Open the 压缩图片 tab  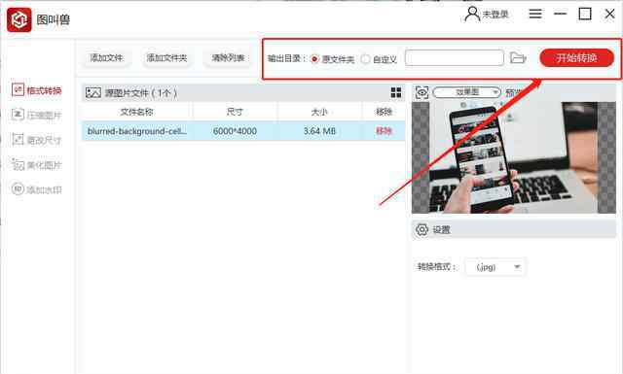click(37, 115)
